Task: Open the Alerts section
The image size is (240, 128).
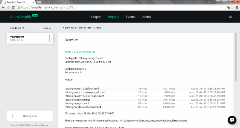Action: [x=146, y=17]
